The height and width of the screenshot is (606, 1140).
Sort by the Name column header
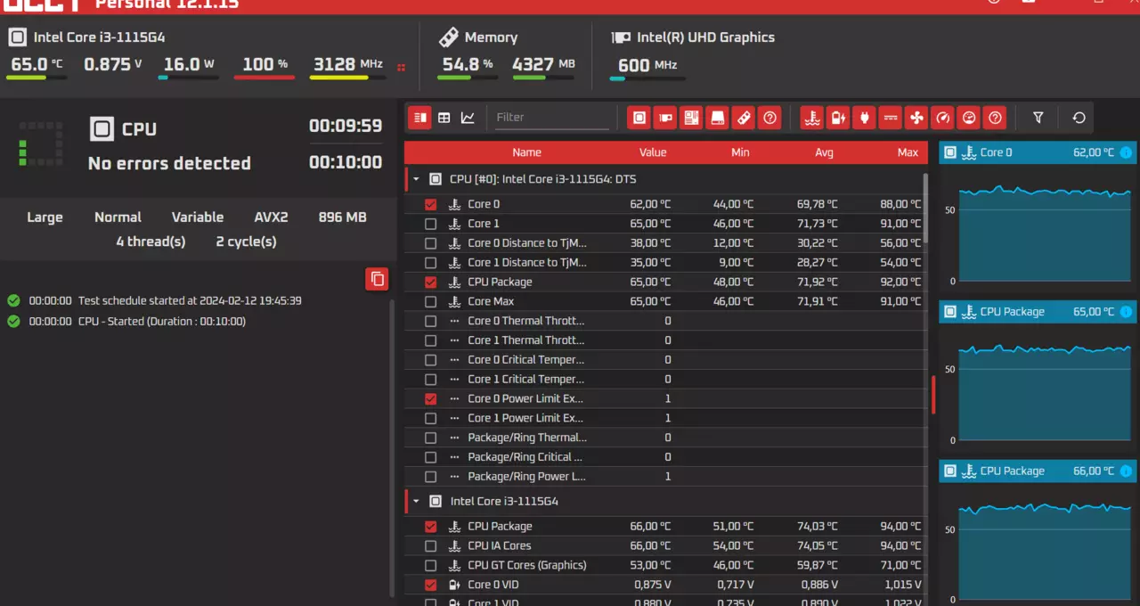(x=526, y=152)
